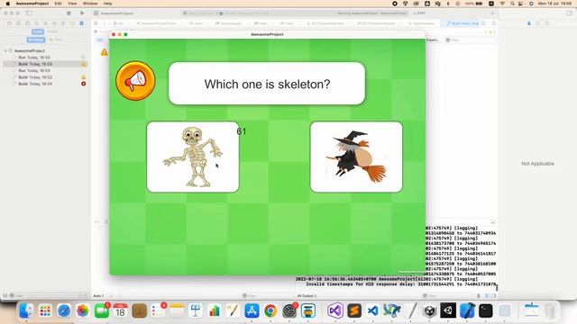Open Sublime Text from the Dock
The width and height of the screenshot is (577, 324).
[x=354, y=310]
